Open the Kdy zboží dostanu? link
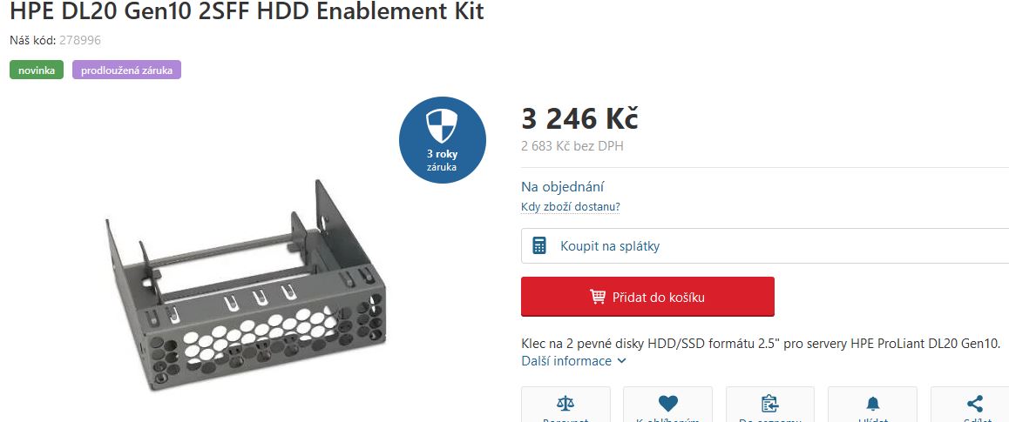The image size is (1009, 422). (570, 207)
